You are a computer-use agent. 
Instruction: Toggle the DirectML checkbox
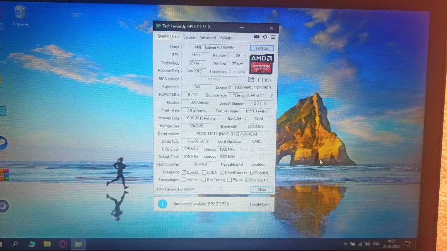tap(252, 173)
